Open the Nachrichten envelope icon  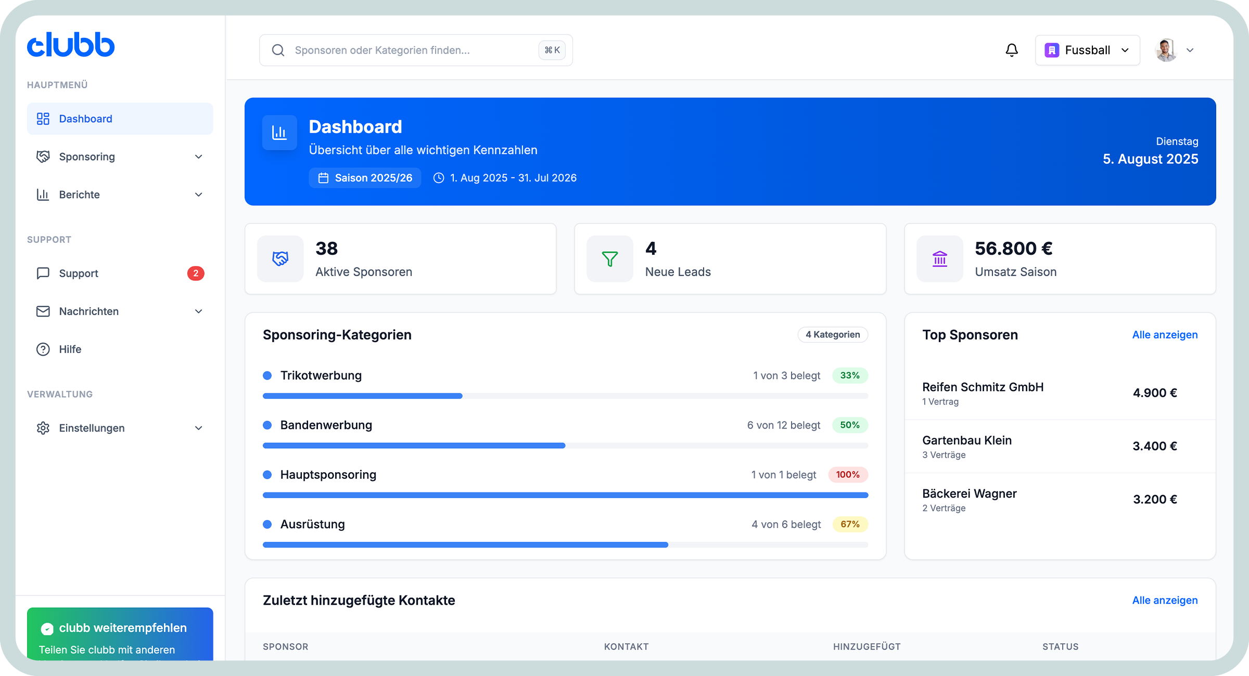click(43, 311)
